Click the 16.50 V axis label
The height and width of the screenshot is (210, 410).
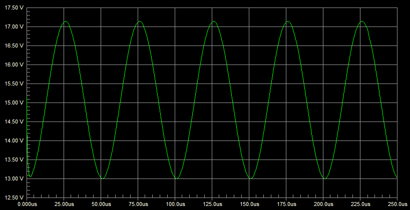click(14, 45)
